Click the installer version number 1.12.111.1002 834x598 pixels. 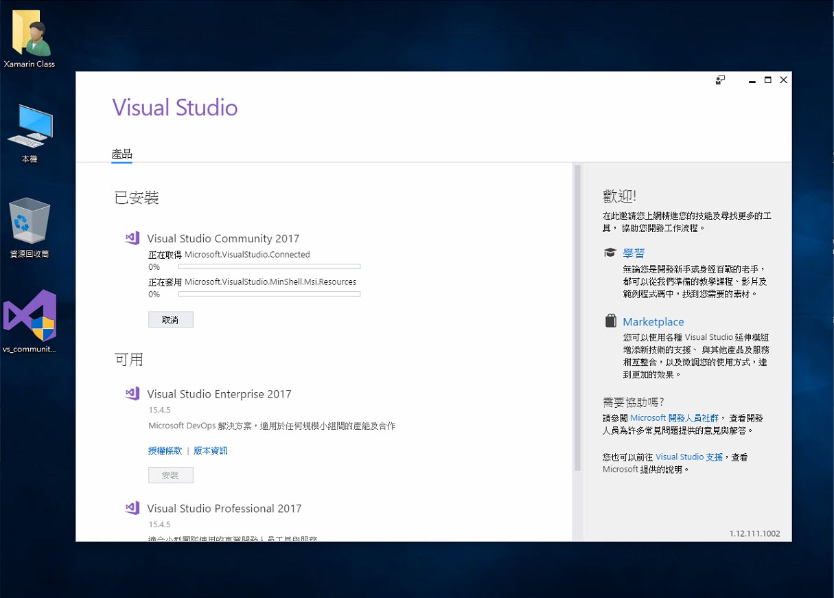[x=754, y=533]
